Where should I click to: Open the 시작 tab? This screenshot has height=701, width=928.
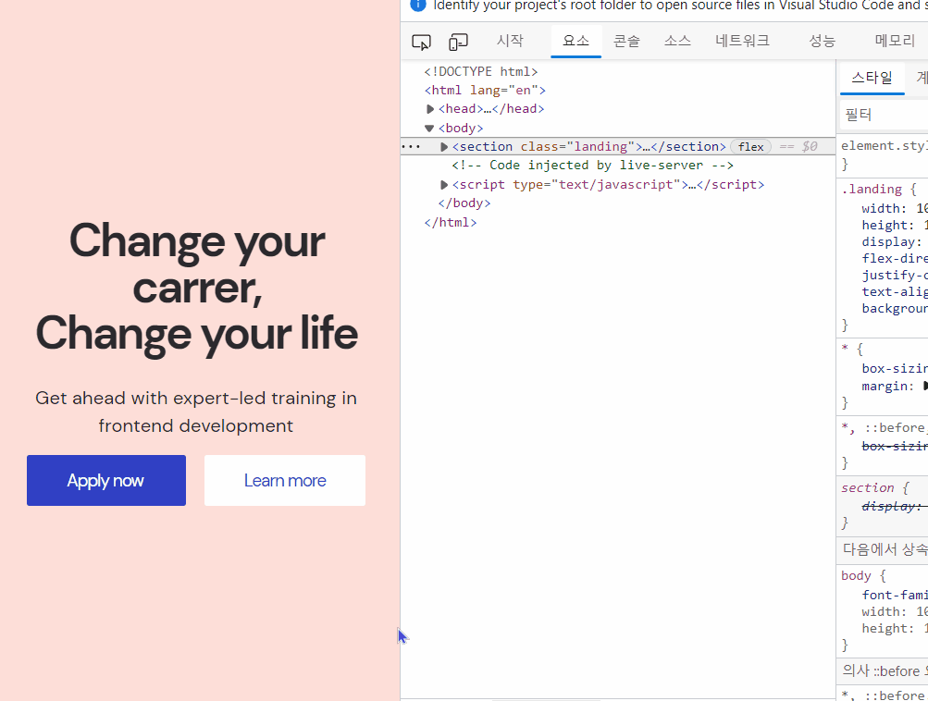(510, 41)
